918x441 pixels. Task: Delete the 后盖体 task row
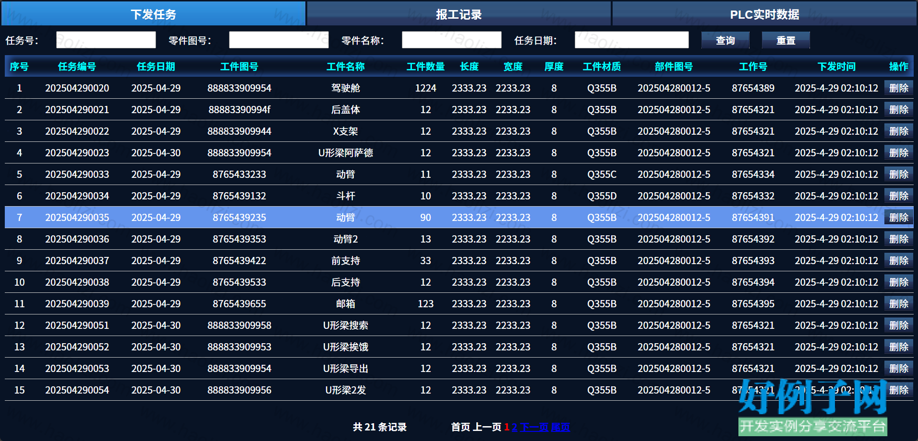(x=899, y=109)
